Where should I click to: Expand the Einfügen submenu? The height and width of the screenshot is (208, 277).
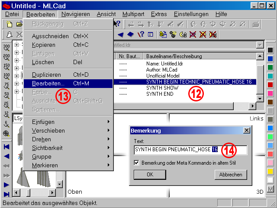(68, 122)
